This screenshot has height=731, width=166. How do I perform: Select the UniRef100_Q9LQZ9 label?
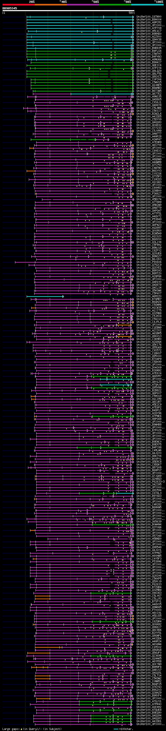pos(149,71)
